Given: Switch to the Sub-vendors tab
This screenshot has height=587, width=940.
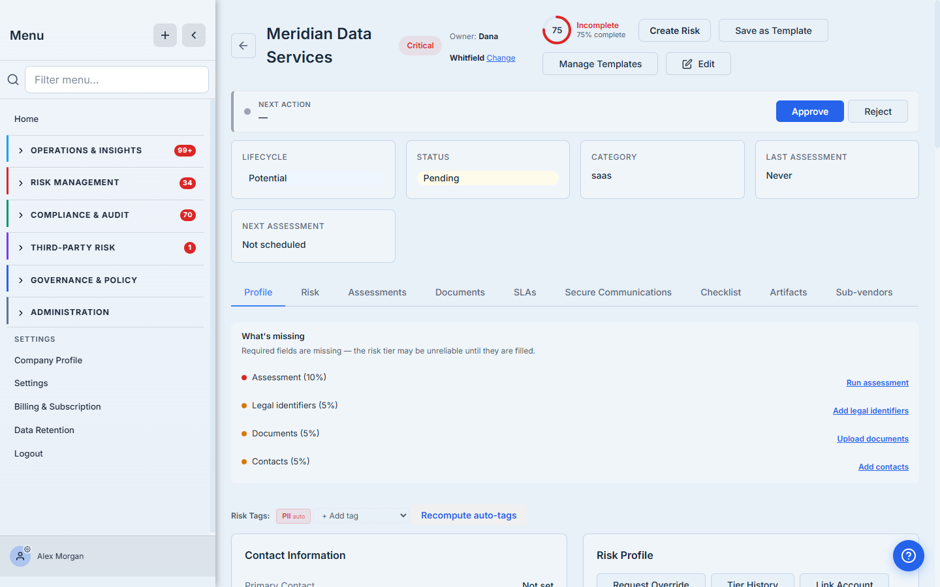Looking at the screenshot, I should point(864,292).
